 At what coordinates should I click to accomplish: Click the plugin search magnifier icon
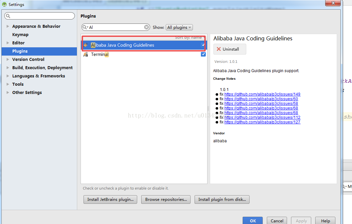tap(85, 27)
